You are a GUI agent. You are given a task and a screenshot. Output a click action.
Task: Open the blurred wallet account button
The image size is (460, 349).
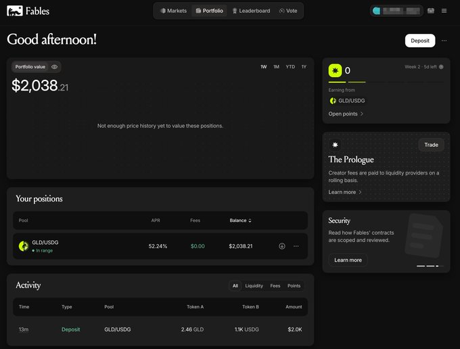[x=396, y=11]
